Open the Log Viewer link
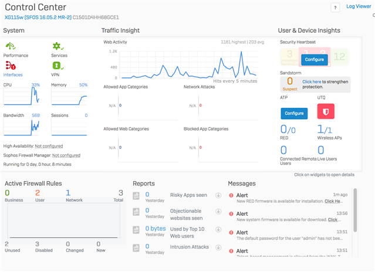 point(359,6)
